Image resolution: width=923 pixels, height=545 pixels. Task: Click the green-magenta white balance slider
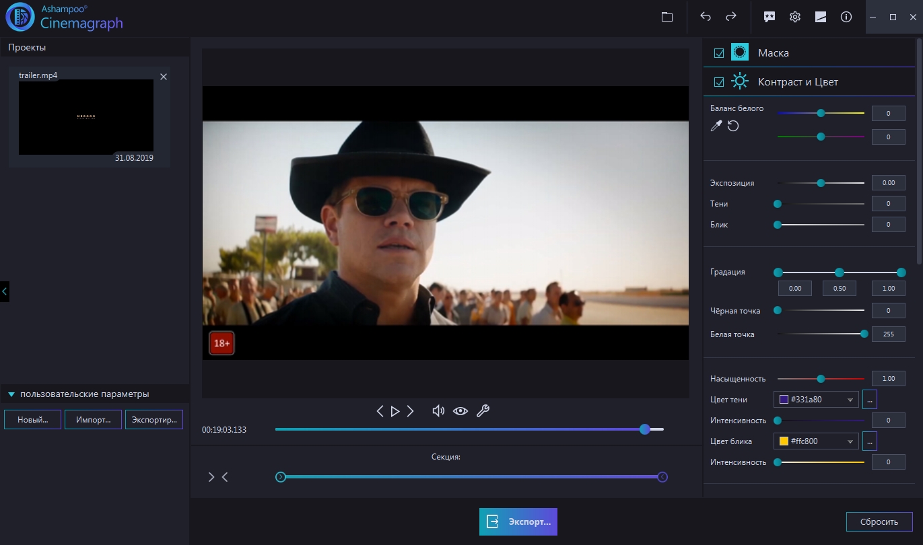pyautogui.click(x=821, y=137)
